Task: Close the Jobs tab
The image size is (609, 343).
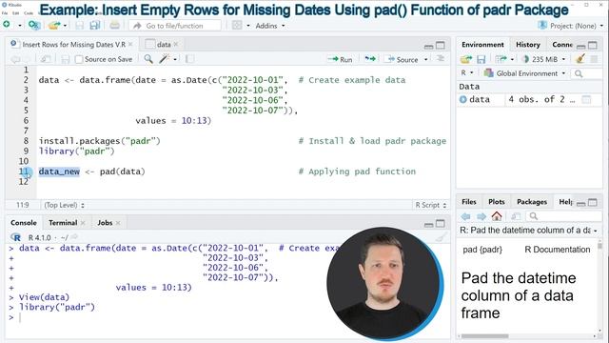Action: [x=118, y=223]
